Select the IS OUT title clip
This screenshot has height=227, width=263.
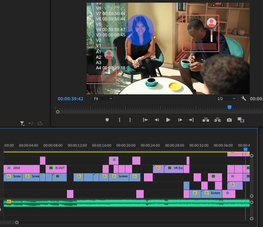(x=56, y=168)
